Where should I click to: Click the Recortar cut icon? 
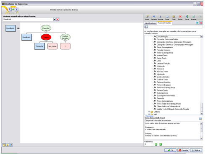coord(160,17)
